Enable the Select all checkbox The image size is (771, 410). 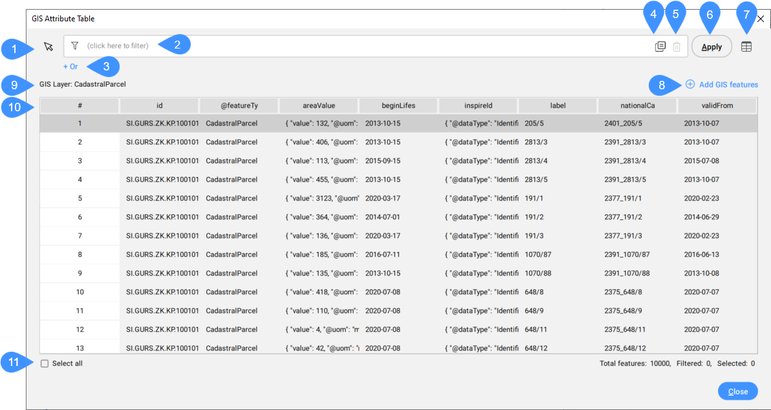[45, 363]
